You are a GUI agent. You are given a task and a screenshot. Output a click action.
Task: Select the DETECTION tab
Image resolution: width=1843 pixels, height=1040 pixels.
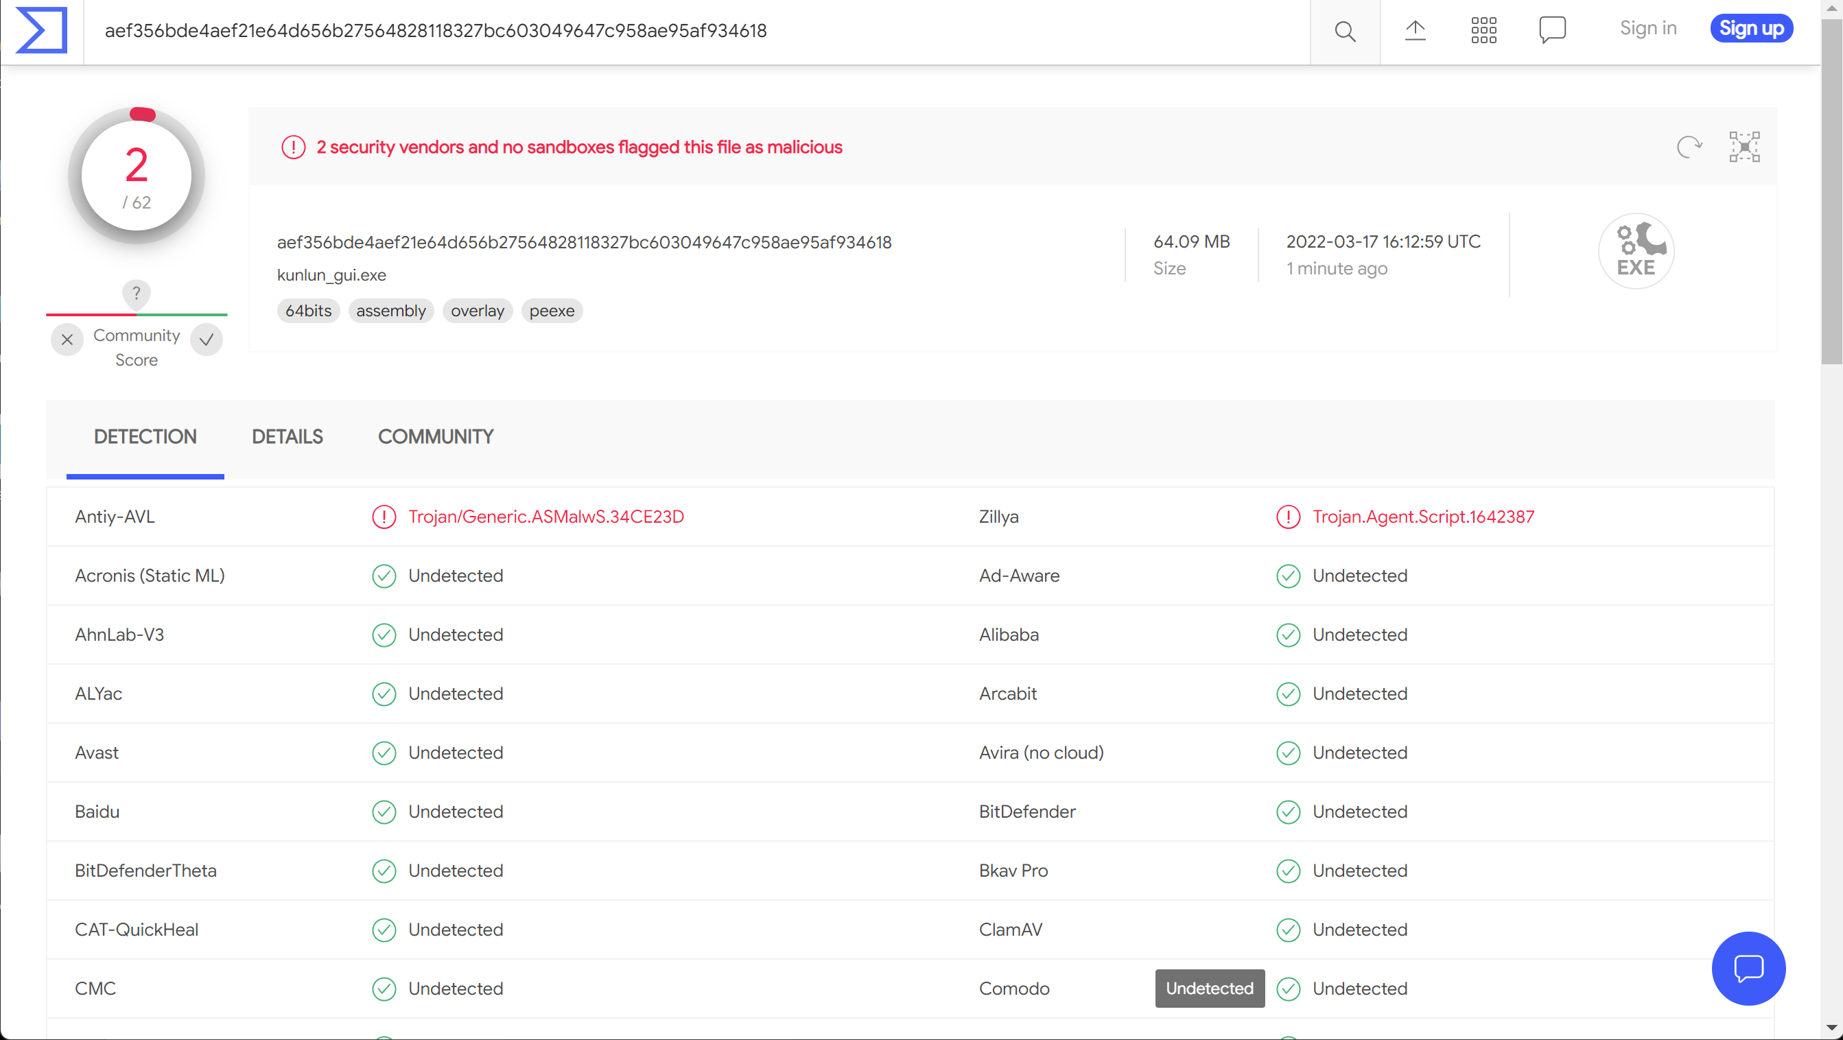(144, 436)
